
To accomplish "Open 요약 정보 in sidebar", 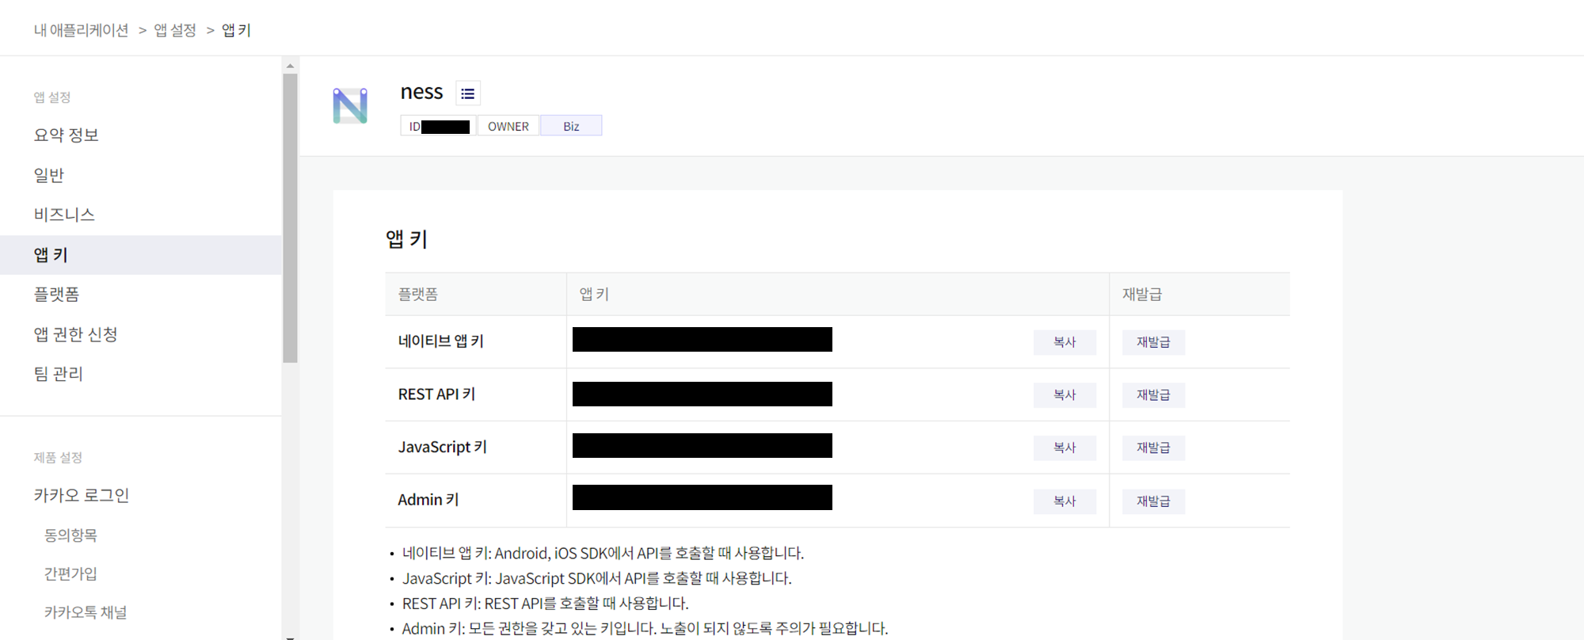I will (66, 135).
